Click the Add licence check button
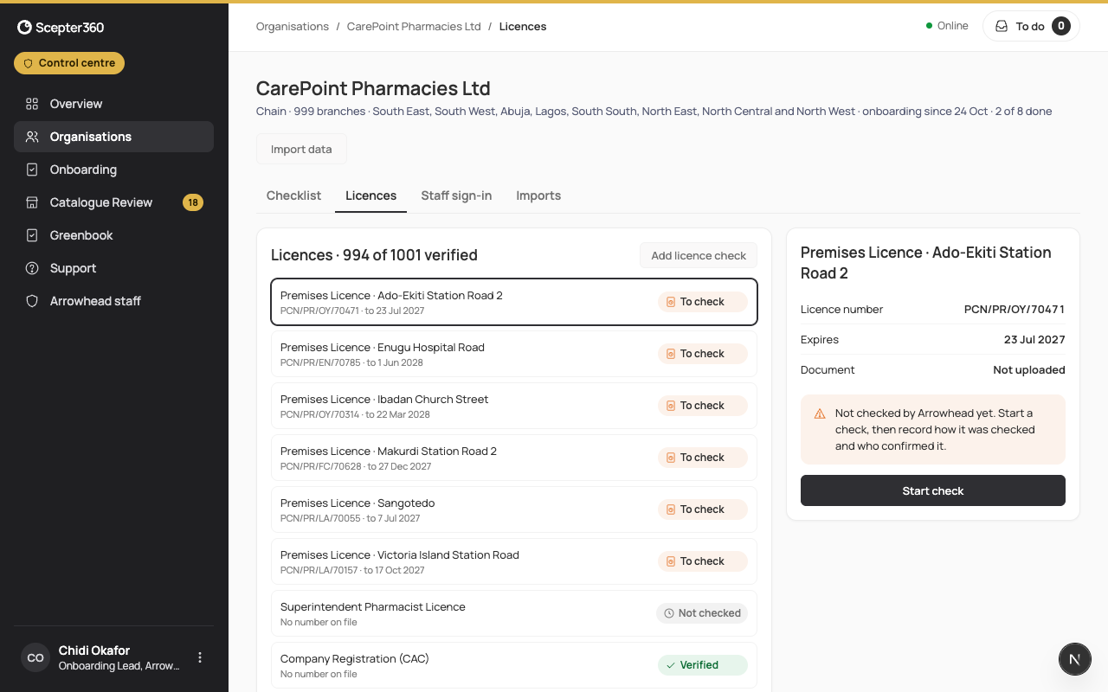This screenshot has height=692, width=1108. [699, 255]
